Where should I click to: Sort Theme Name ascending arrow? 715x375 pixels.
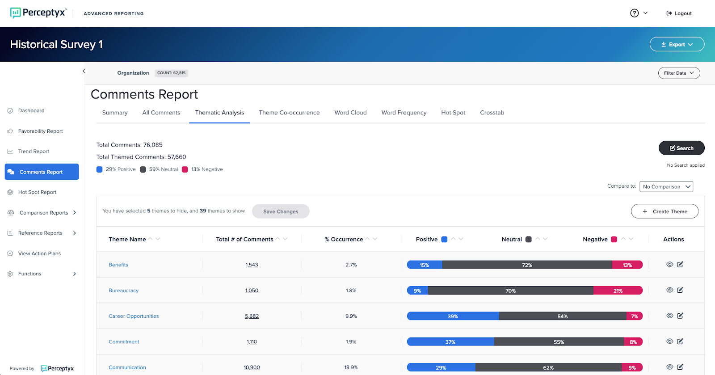(151, 239)
